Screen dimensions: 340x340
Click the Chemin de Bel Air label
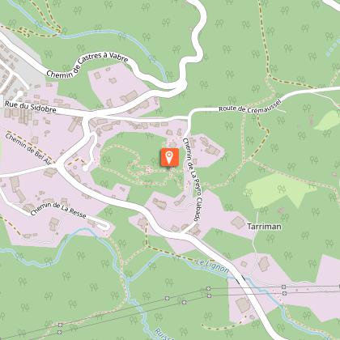click(28, 149)
